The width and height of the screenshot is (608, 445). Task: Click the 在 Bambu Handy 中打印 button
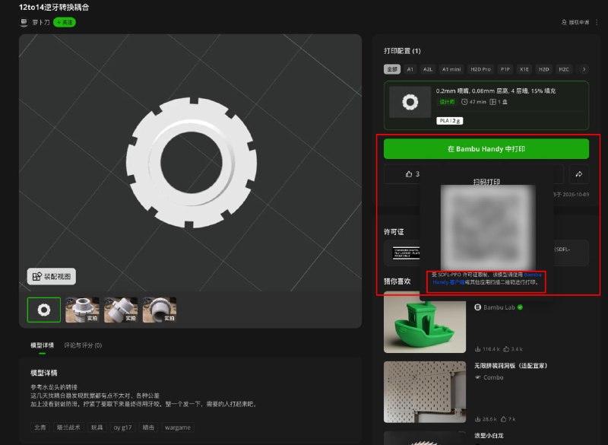[x=486, y=149]
